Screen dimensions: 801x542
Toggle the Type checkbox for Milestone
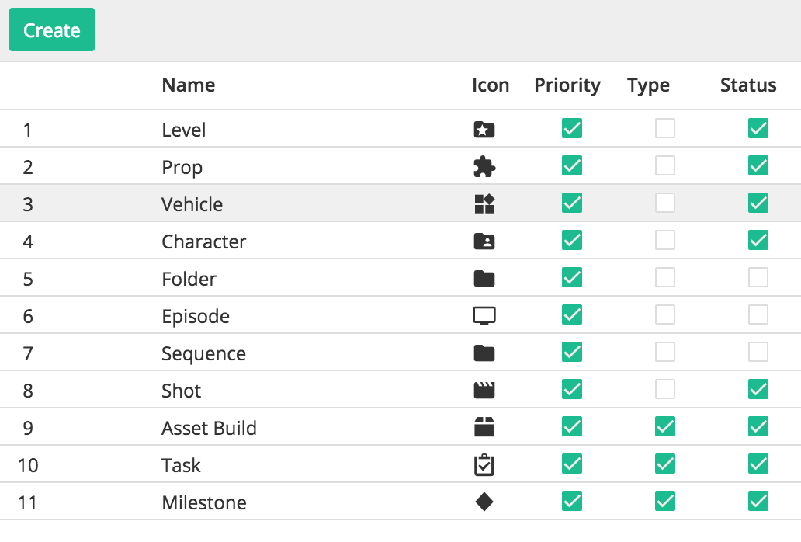(664, 501)
